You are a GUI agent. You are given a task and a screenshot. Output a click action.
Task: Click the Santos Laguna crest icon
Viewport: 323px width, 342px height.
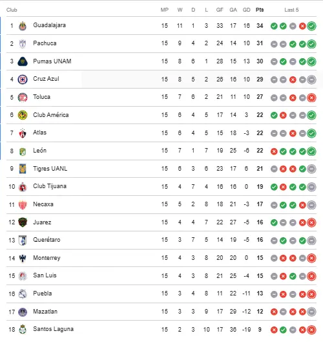tap(23, 330)
